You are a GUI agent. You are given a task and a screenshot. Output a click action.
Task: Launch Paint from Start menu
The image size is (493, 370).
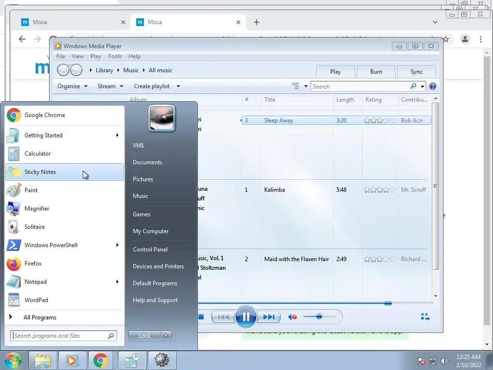[x=65, y=190]
